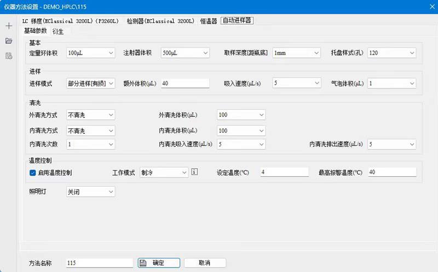Open the 恒温器 tab

click(x=209, y=21)
